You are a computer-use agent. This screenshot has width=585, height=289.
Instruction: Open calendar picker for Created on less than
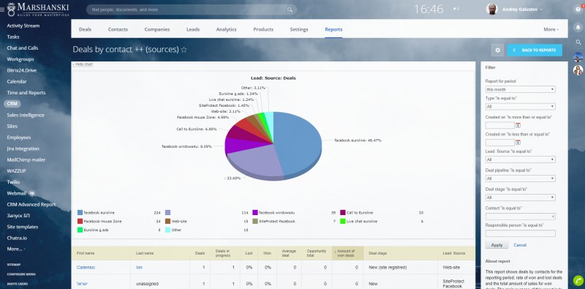518,142
